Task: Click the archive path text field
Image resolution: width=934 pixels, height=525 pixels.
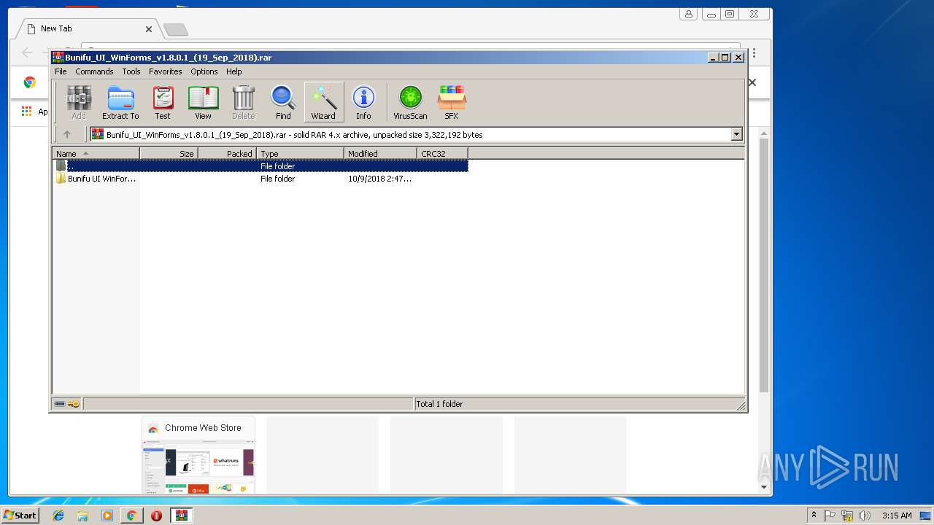Action: pyautogui.click(x=410, y=134)
